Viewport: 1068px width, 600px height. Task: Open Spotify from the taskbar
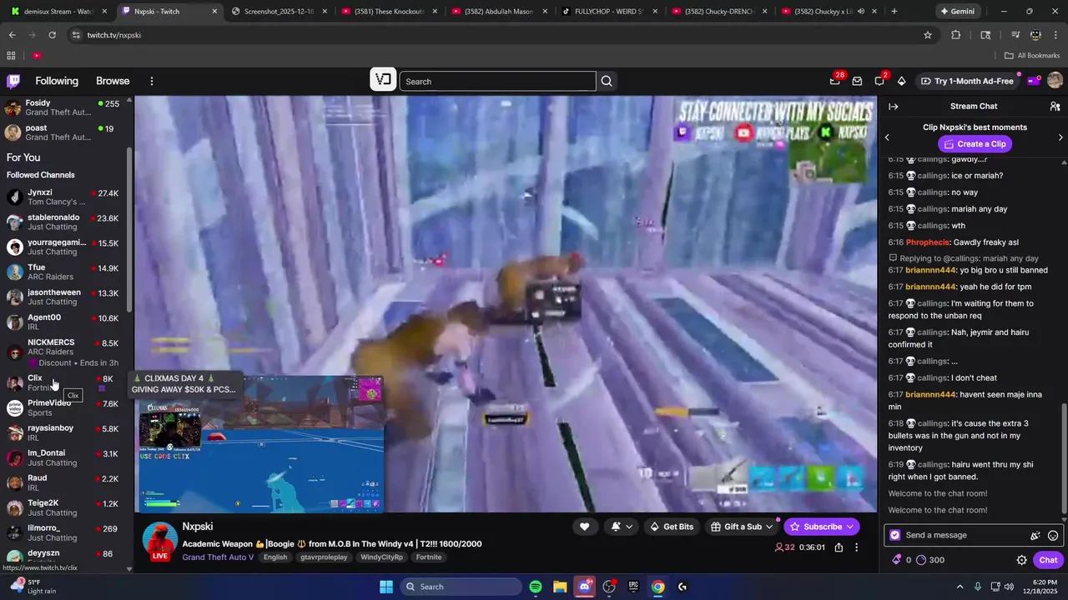pyautogui.click(x=536, y=587)
